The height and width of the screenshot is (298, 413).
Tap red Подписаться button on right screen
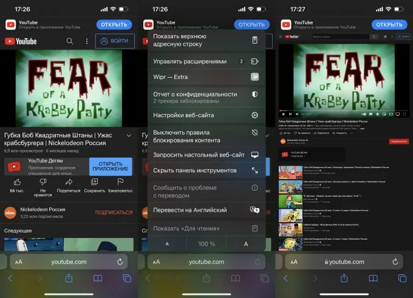click(399, 141)
